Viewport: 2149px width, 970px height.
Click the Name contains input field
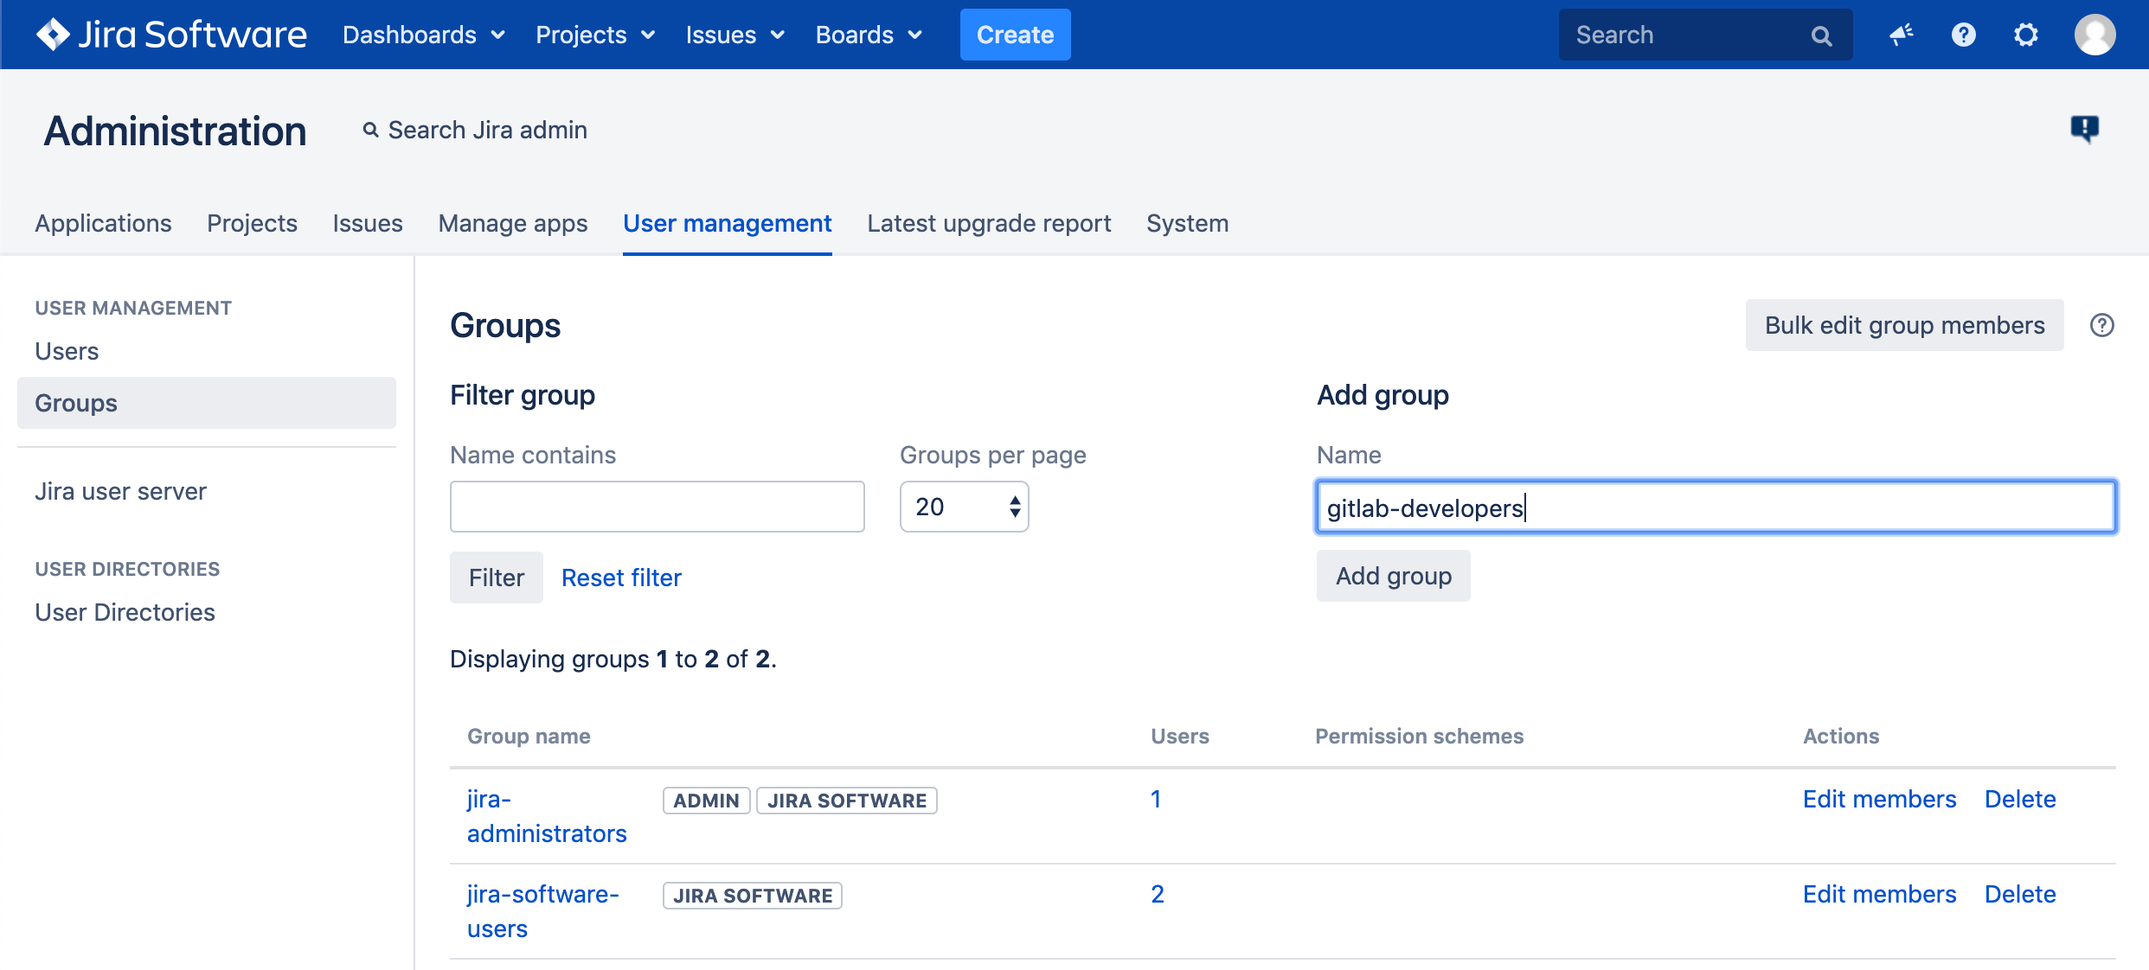pos(657,506)
